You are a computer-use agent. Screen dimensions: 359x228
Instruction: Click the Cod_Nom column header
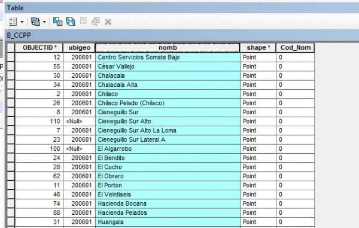coord(296,48)
